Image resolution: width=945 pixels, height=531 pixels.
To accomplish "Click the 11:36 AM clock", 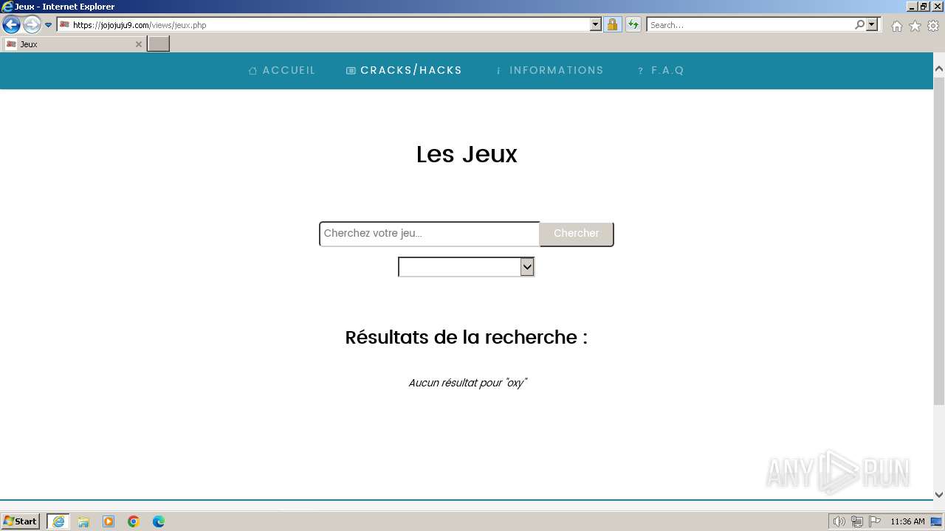I will [x=907, y=521].
